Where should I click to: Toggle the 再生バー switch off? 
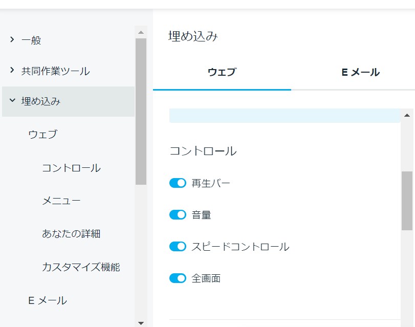point(178,183)
